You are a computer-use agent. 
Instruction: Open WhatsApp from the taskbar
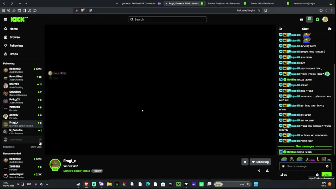201,184
